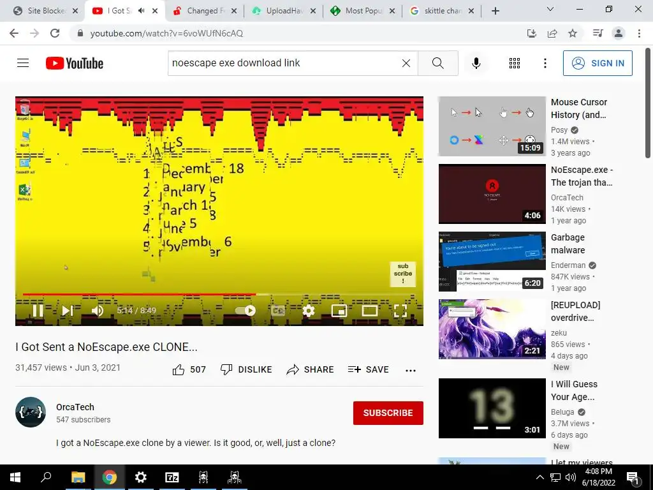This screenshot has height=490, width=653.
Task: Open the notification center
Action: [633, 477]
